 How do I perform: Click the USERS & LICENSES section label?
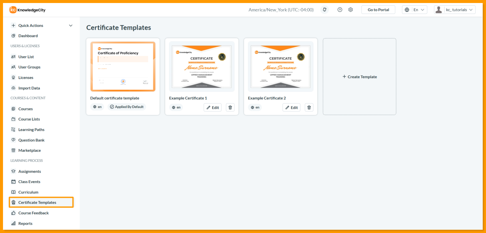[x=25, y=46]
